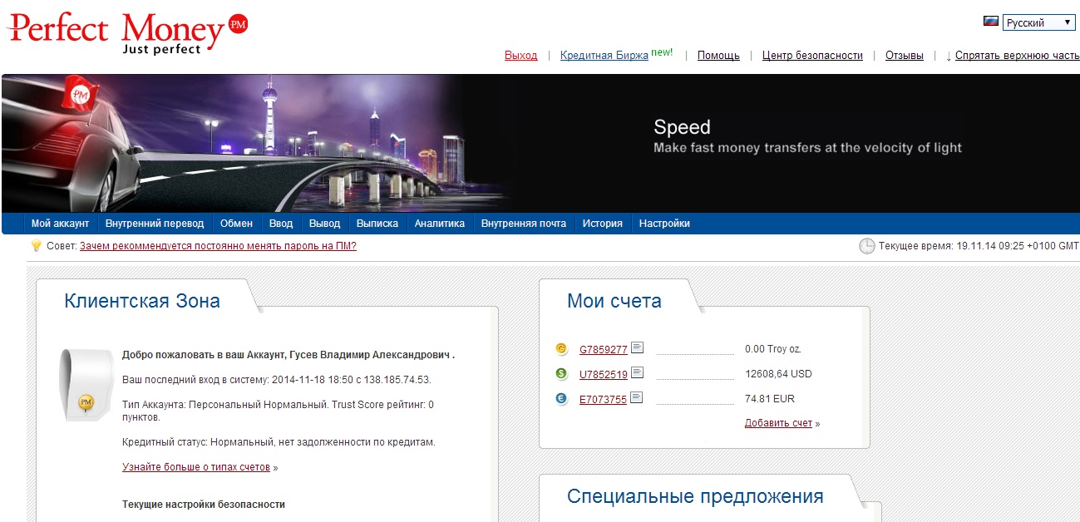This screenshot has height=522, width=1080.
Task: Click the Кредитный статус line
Action: pyautogui.click(x=279, y=442)
